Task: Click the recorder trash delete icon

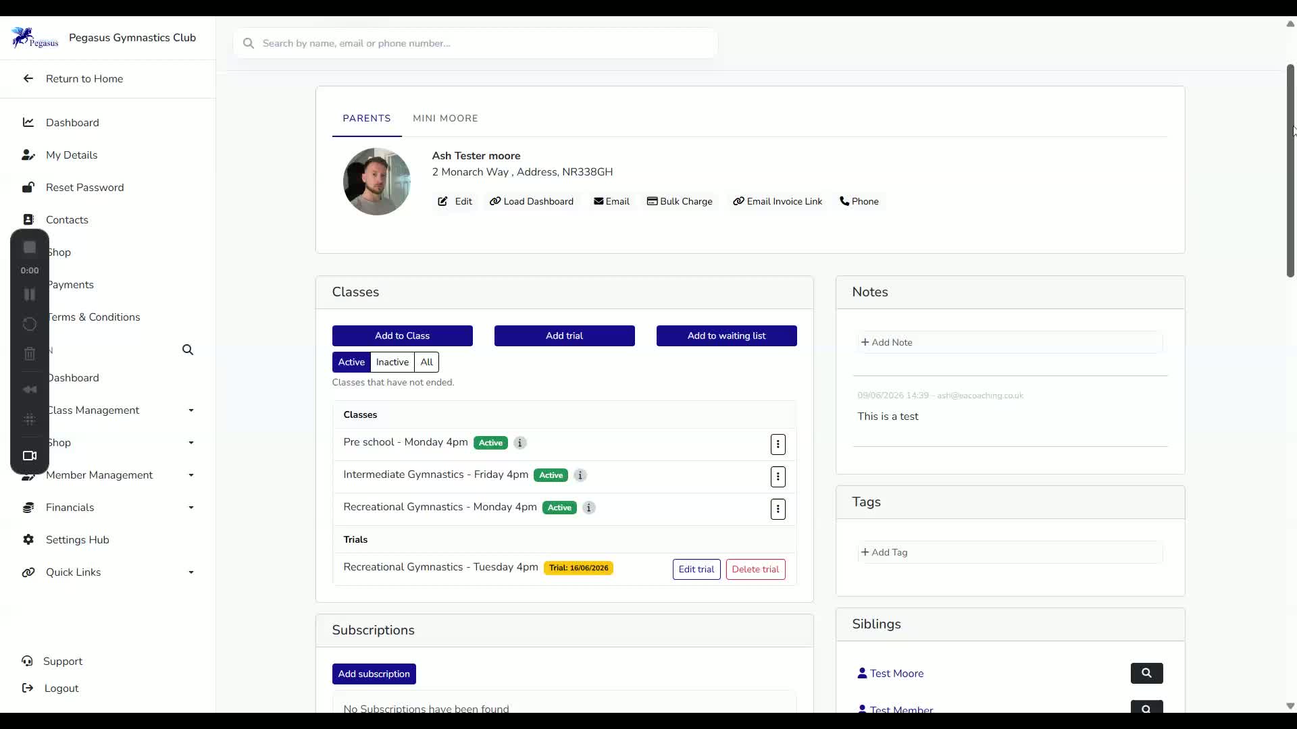Action: 30,354
